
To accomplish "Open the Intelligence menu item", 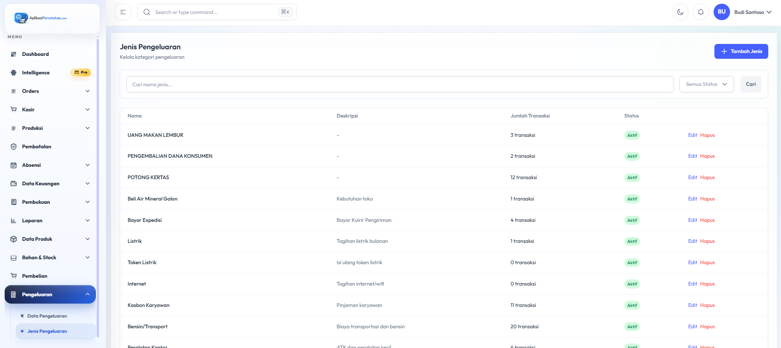I will point(50,73).
